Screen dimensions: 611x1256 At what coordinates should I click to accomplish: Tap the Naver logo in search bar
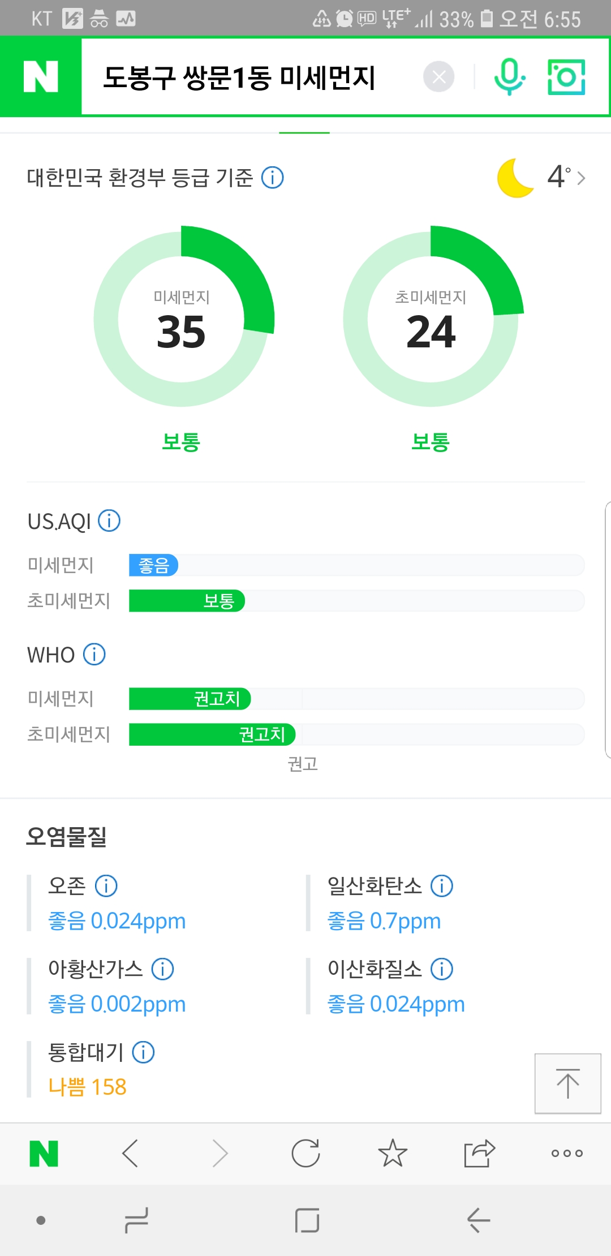point(41,77)
